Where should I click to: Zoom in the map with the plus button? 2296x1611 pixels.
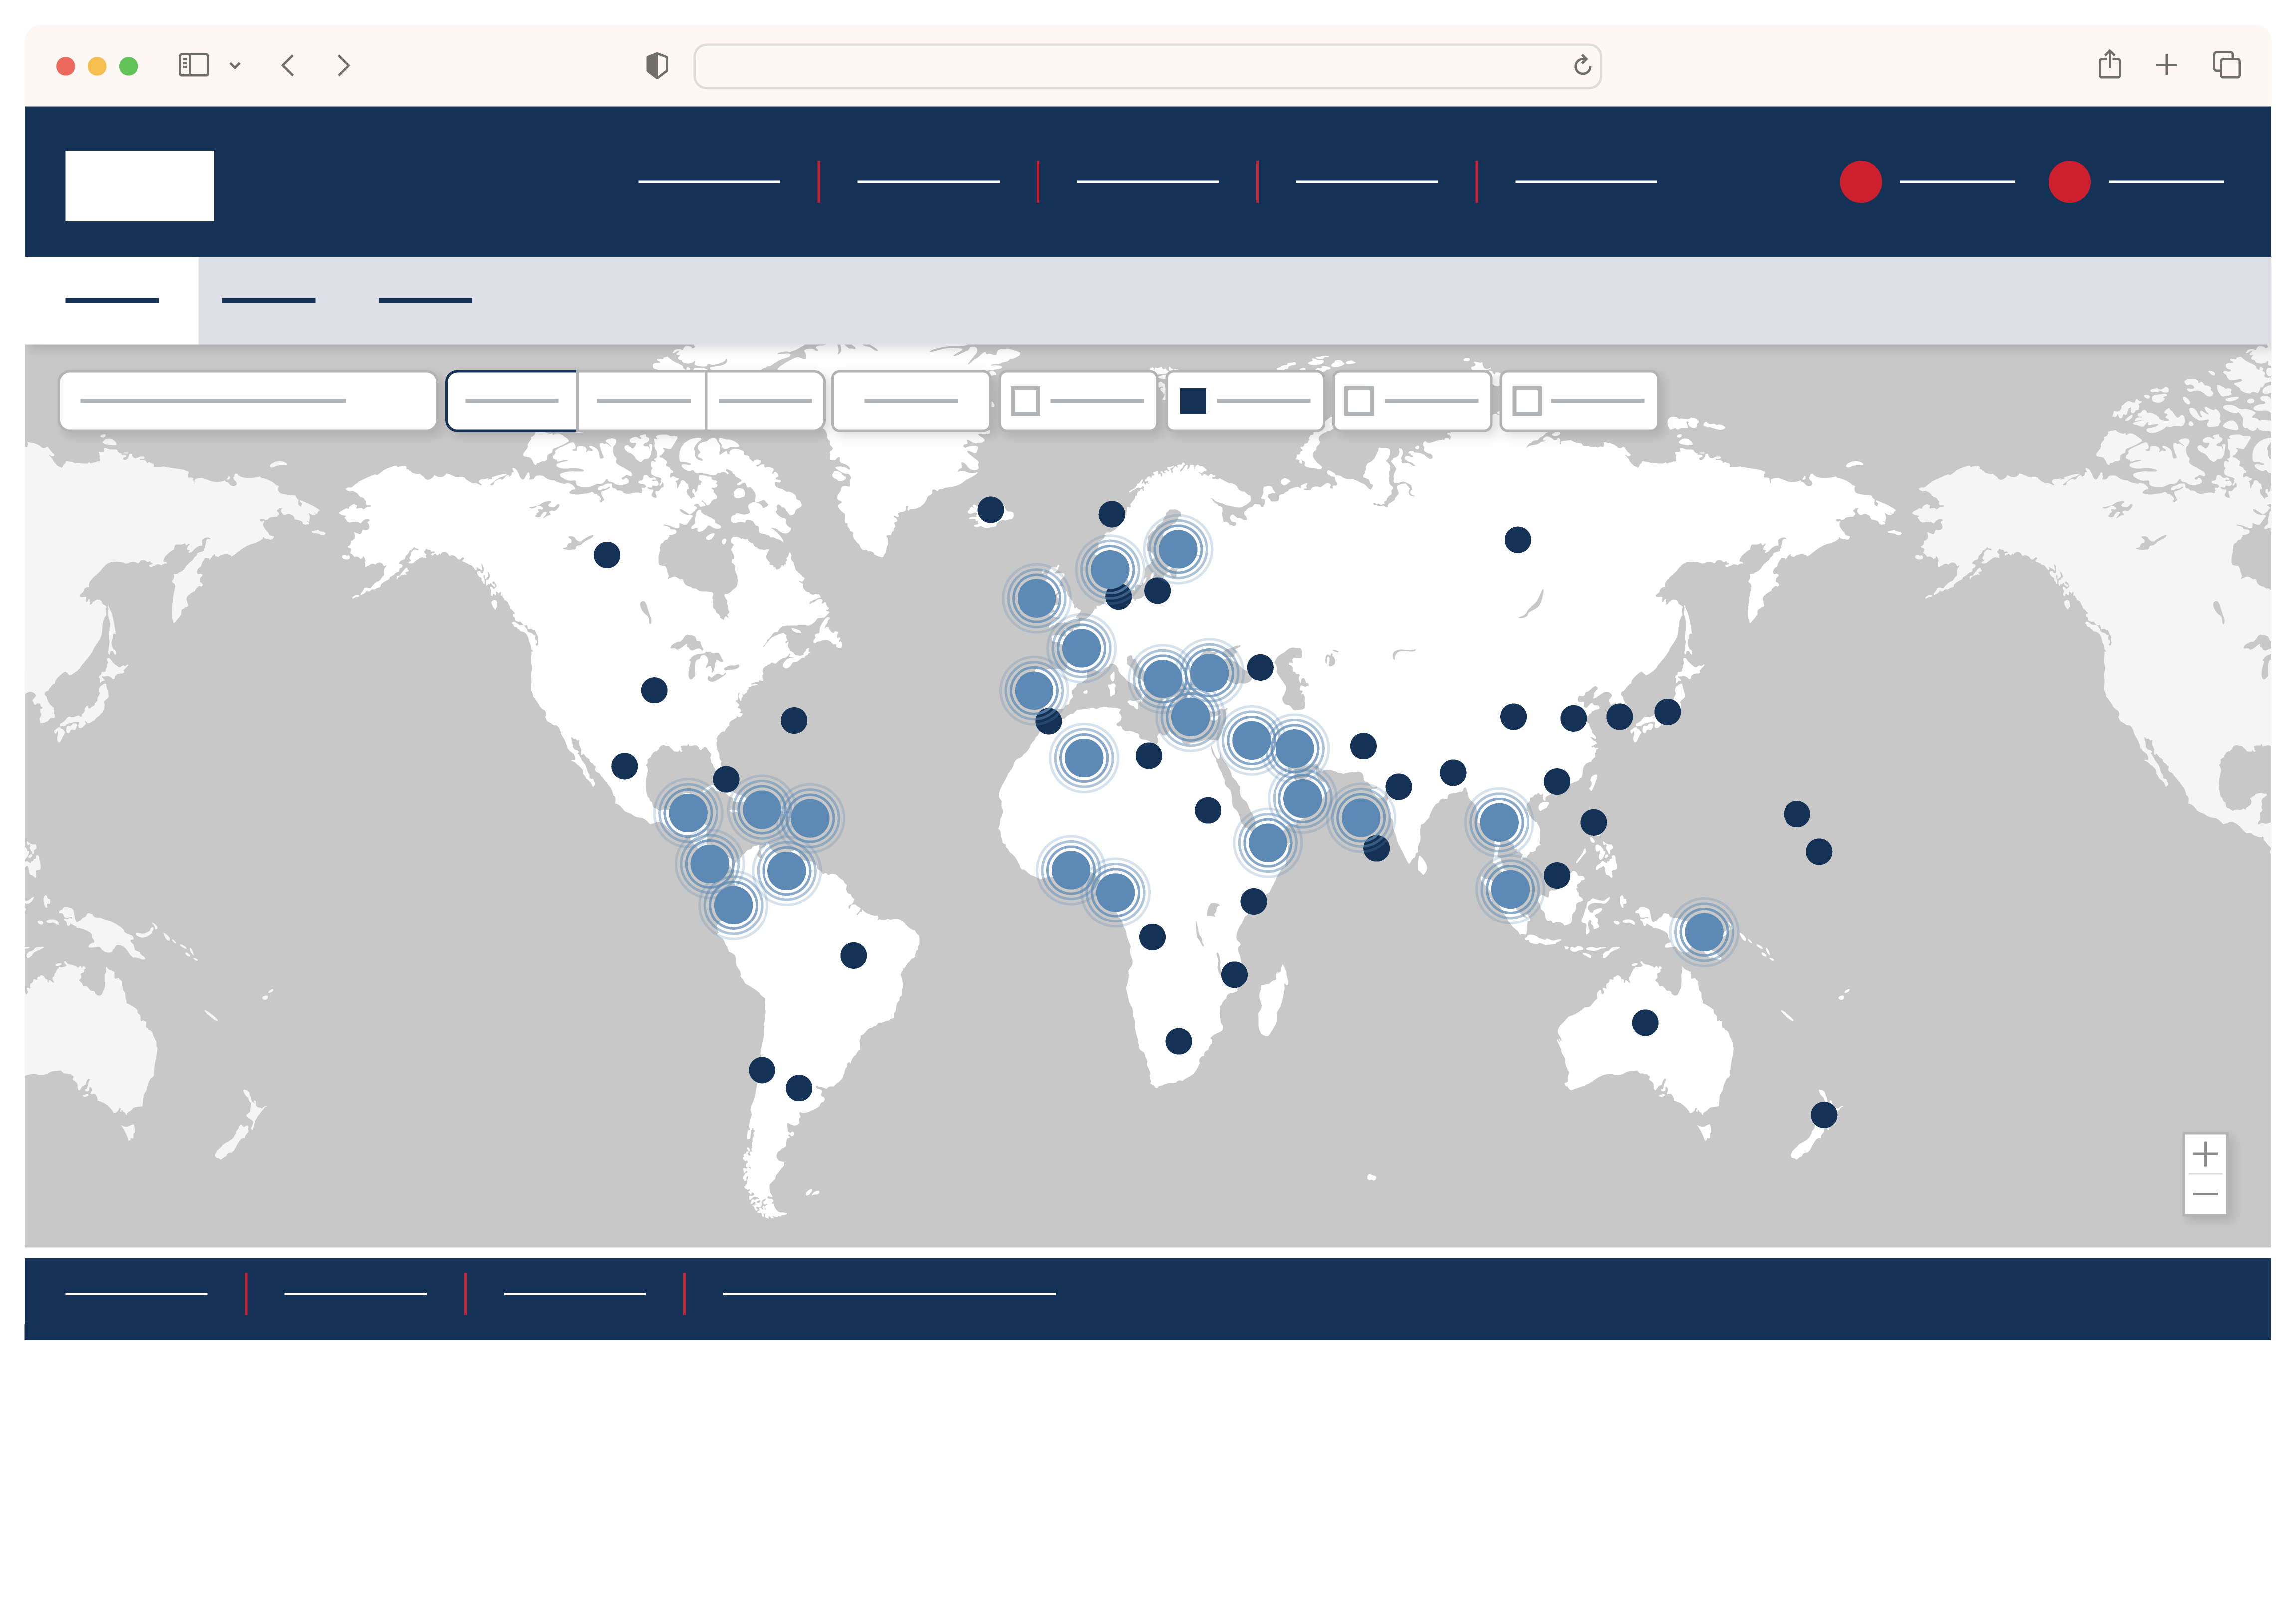coord(2205,1155)
